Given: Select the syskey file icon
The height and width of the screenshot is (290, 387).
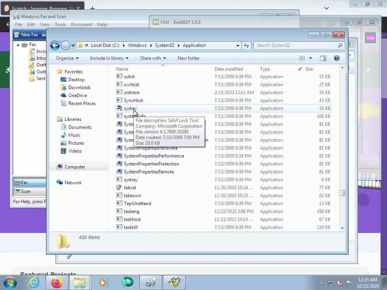Looking at the screenshot, I should [x=119, y=108].
